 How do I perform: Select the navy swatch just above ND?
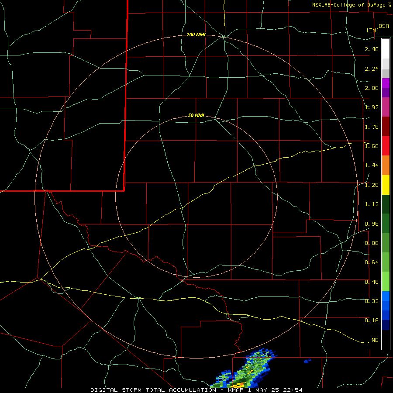coord(386,325)
